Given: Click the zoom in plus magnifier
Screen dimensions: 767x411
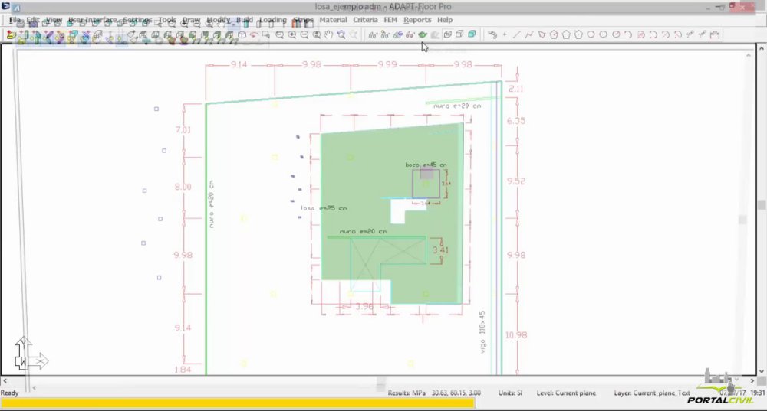Looking at the screenshot, I should [x=292, y=34].
